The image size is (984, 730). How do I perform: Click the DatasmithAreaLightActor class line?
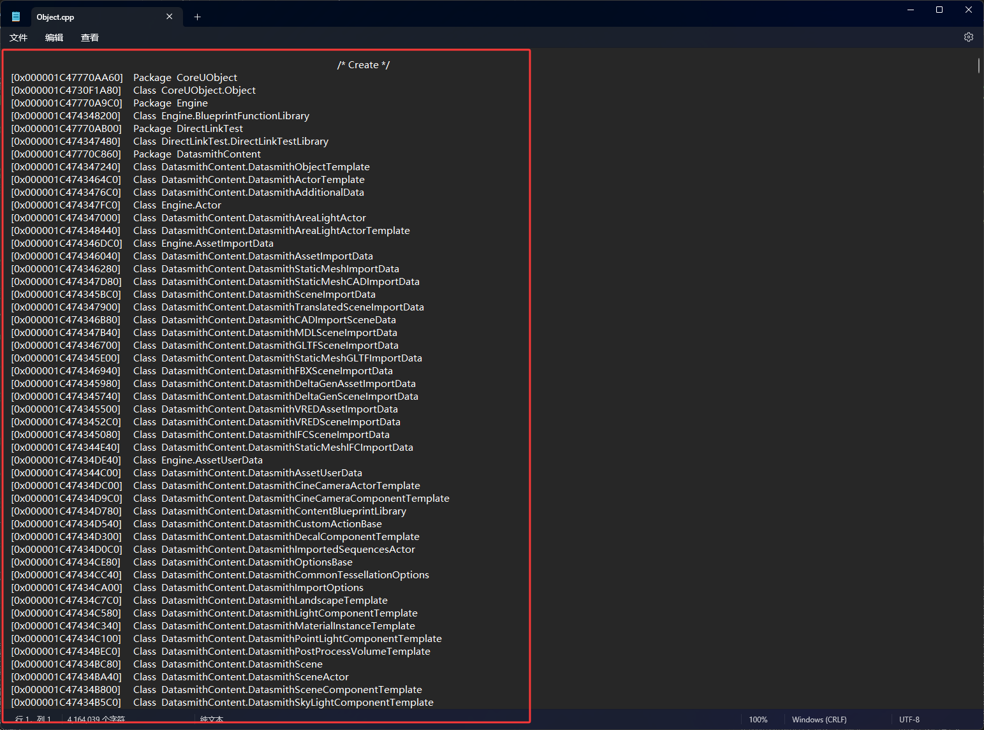click(x=189, y=218)
